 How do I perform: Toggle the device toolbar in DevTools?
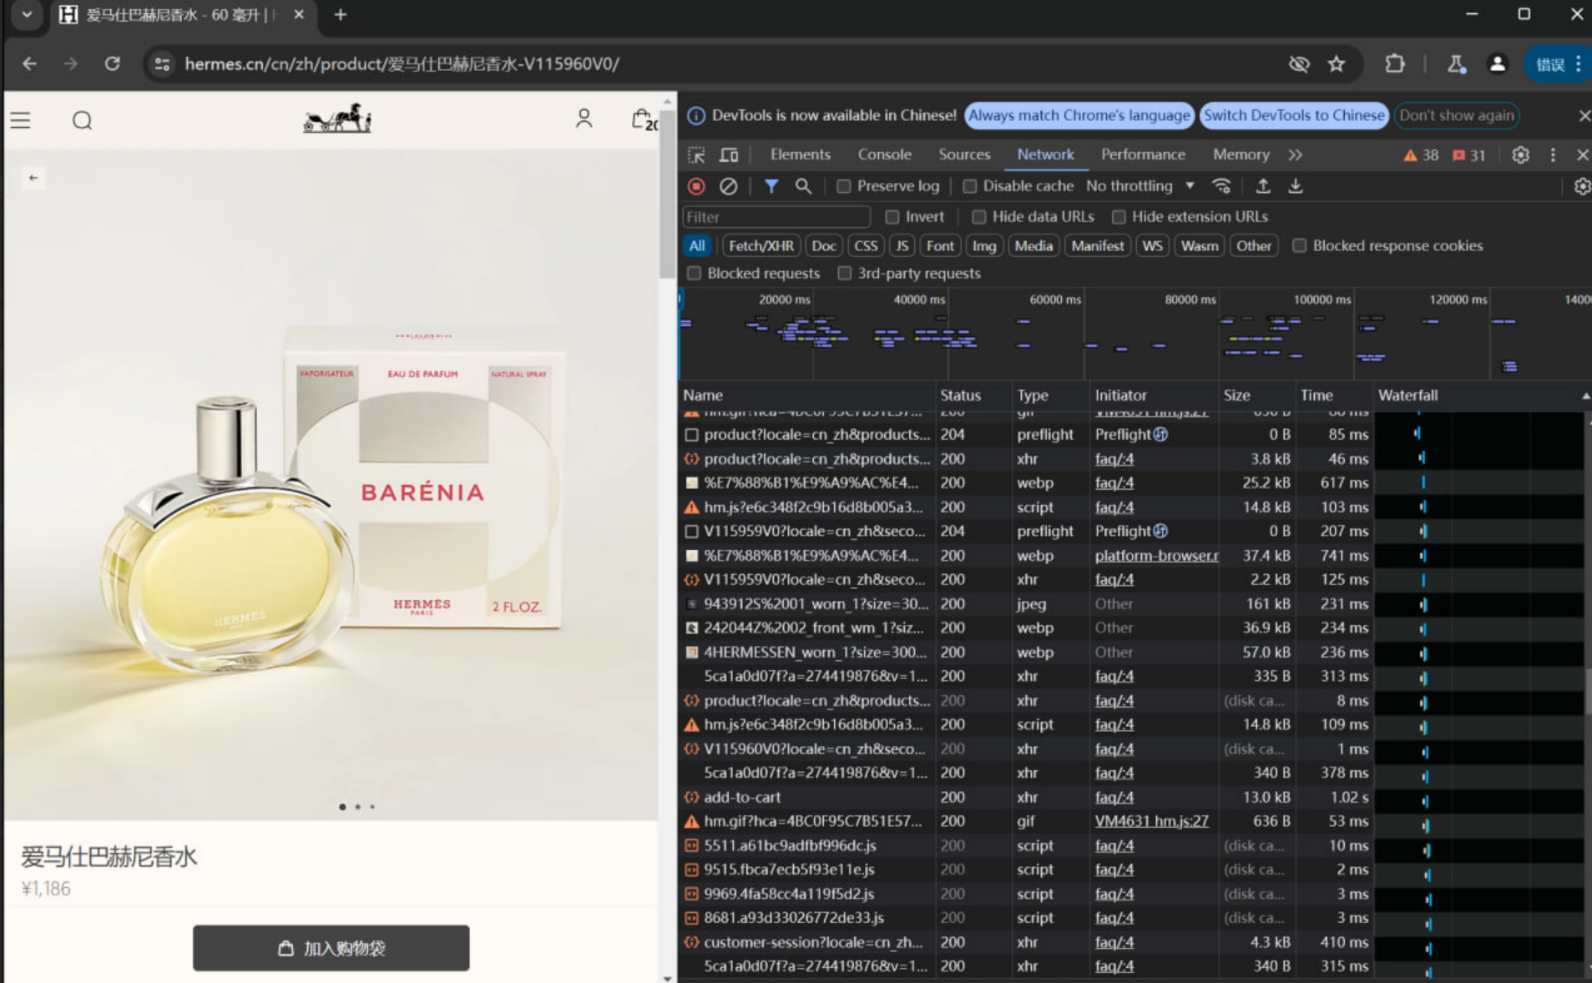tap(727, 154)
